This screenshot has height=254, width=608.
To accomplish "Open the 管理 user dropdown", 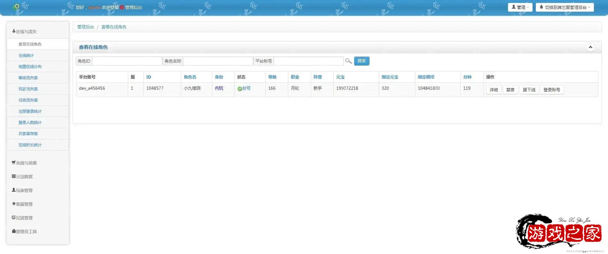I will [x=520, y=7].
